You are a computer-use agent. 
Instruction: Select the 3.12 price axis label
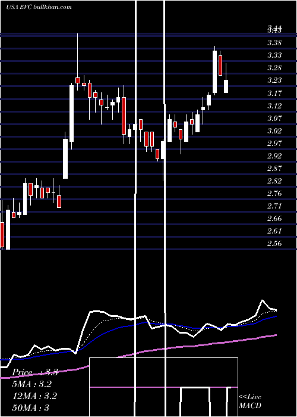[x=274, y=106]
